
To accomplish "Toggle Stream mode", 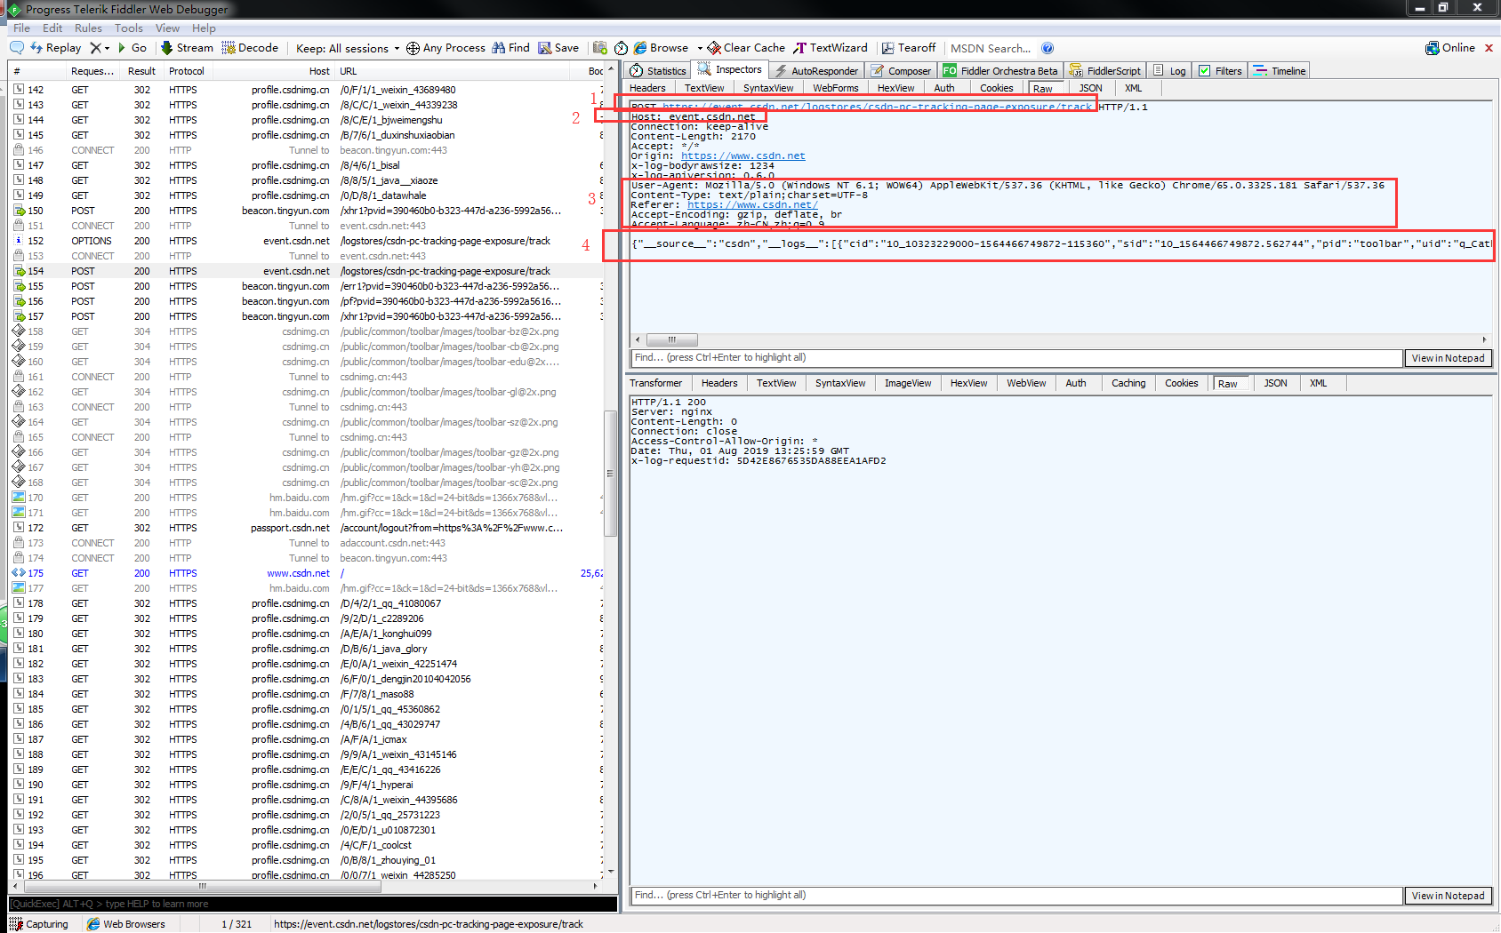I will click(187, 48).
